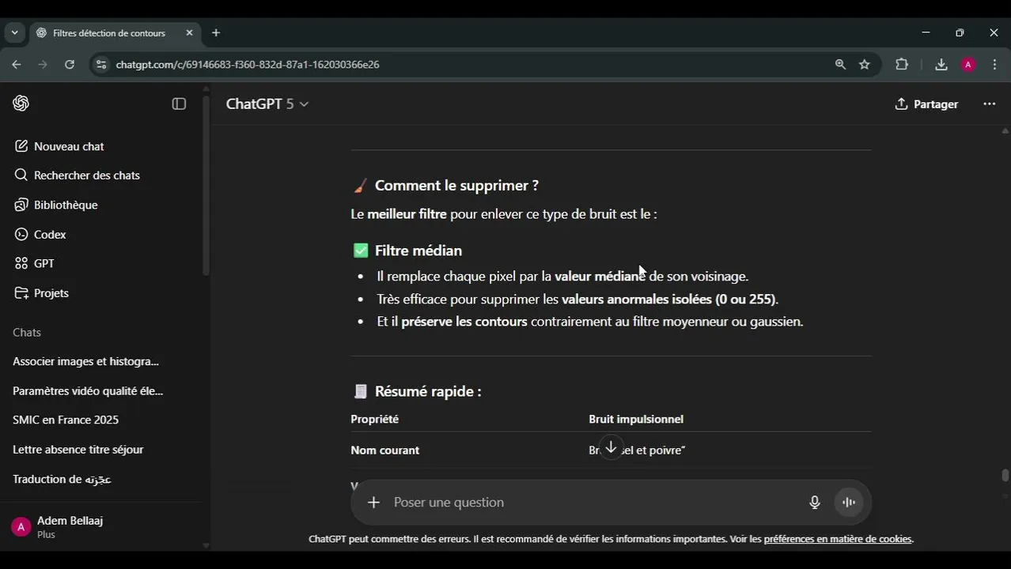Click the main page vertical scrollbar thumb
This screenshot has height=569, width=1011.
(1005, 476)
